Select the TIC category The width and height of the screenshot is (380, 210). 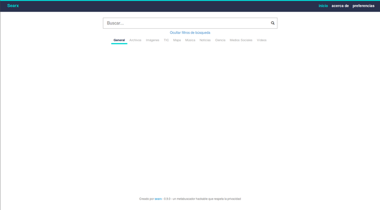(x=166, y=40)
